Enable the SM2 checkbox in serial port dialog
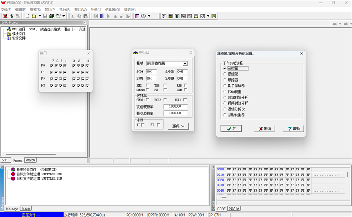Viewport: 352px width, 217px height. pyautogui.click(x=147, y=85)
